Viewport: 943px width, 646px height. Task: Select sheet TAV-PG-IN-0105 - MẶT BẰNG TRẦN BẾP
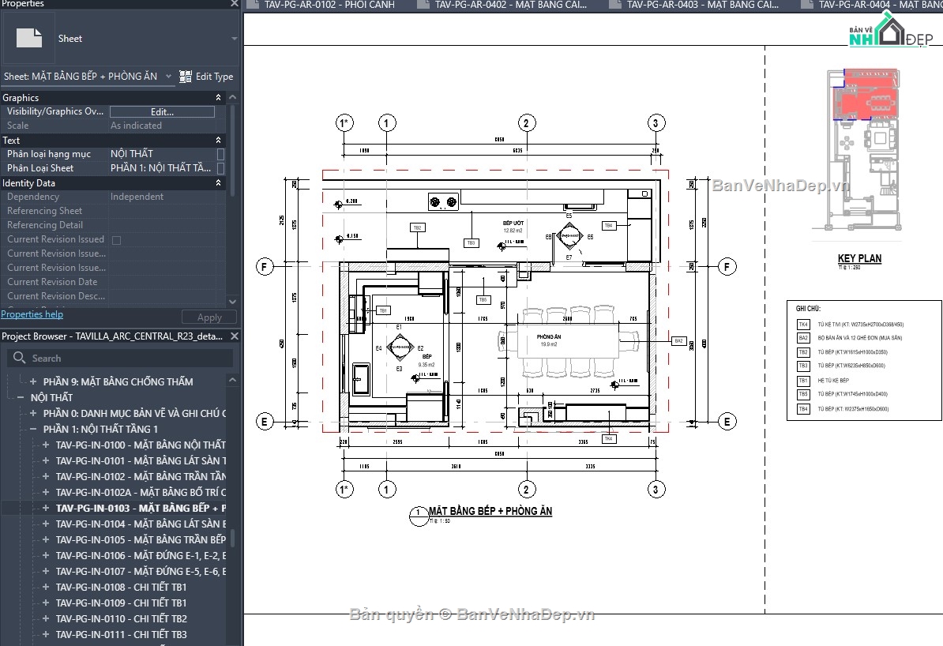(141, 539)
